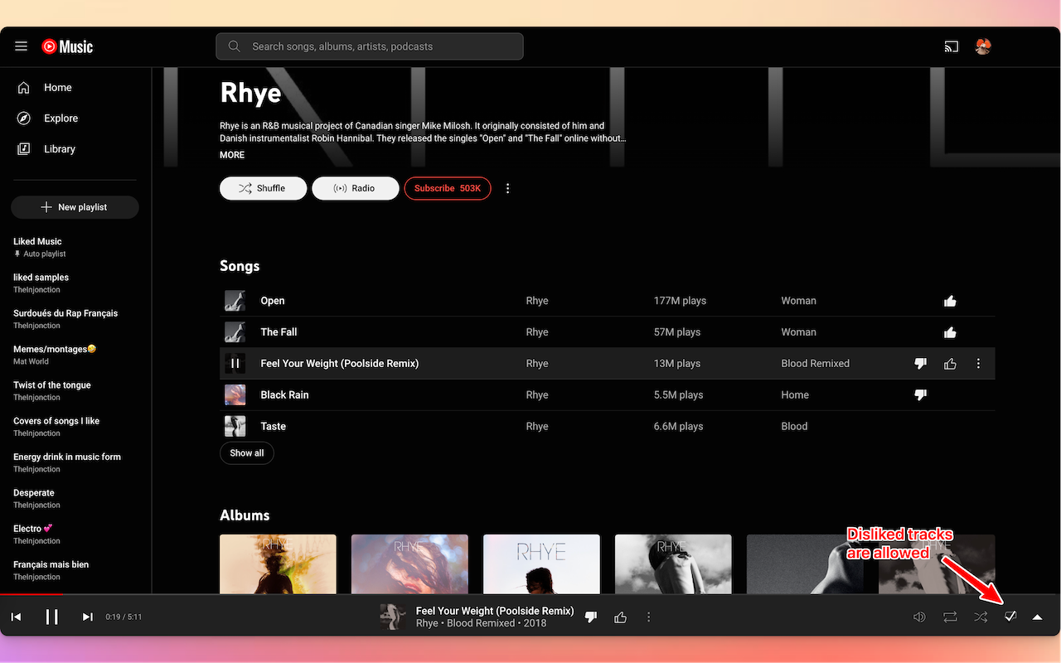Show all songs by Rhye
The height and width of the screenshot is (663, 1061).
tap(246, 452)
